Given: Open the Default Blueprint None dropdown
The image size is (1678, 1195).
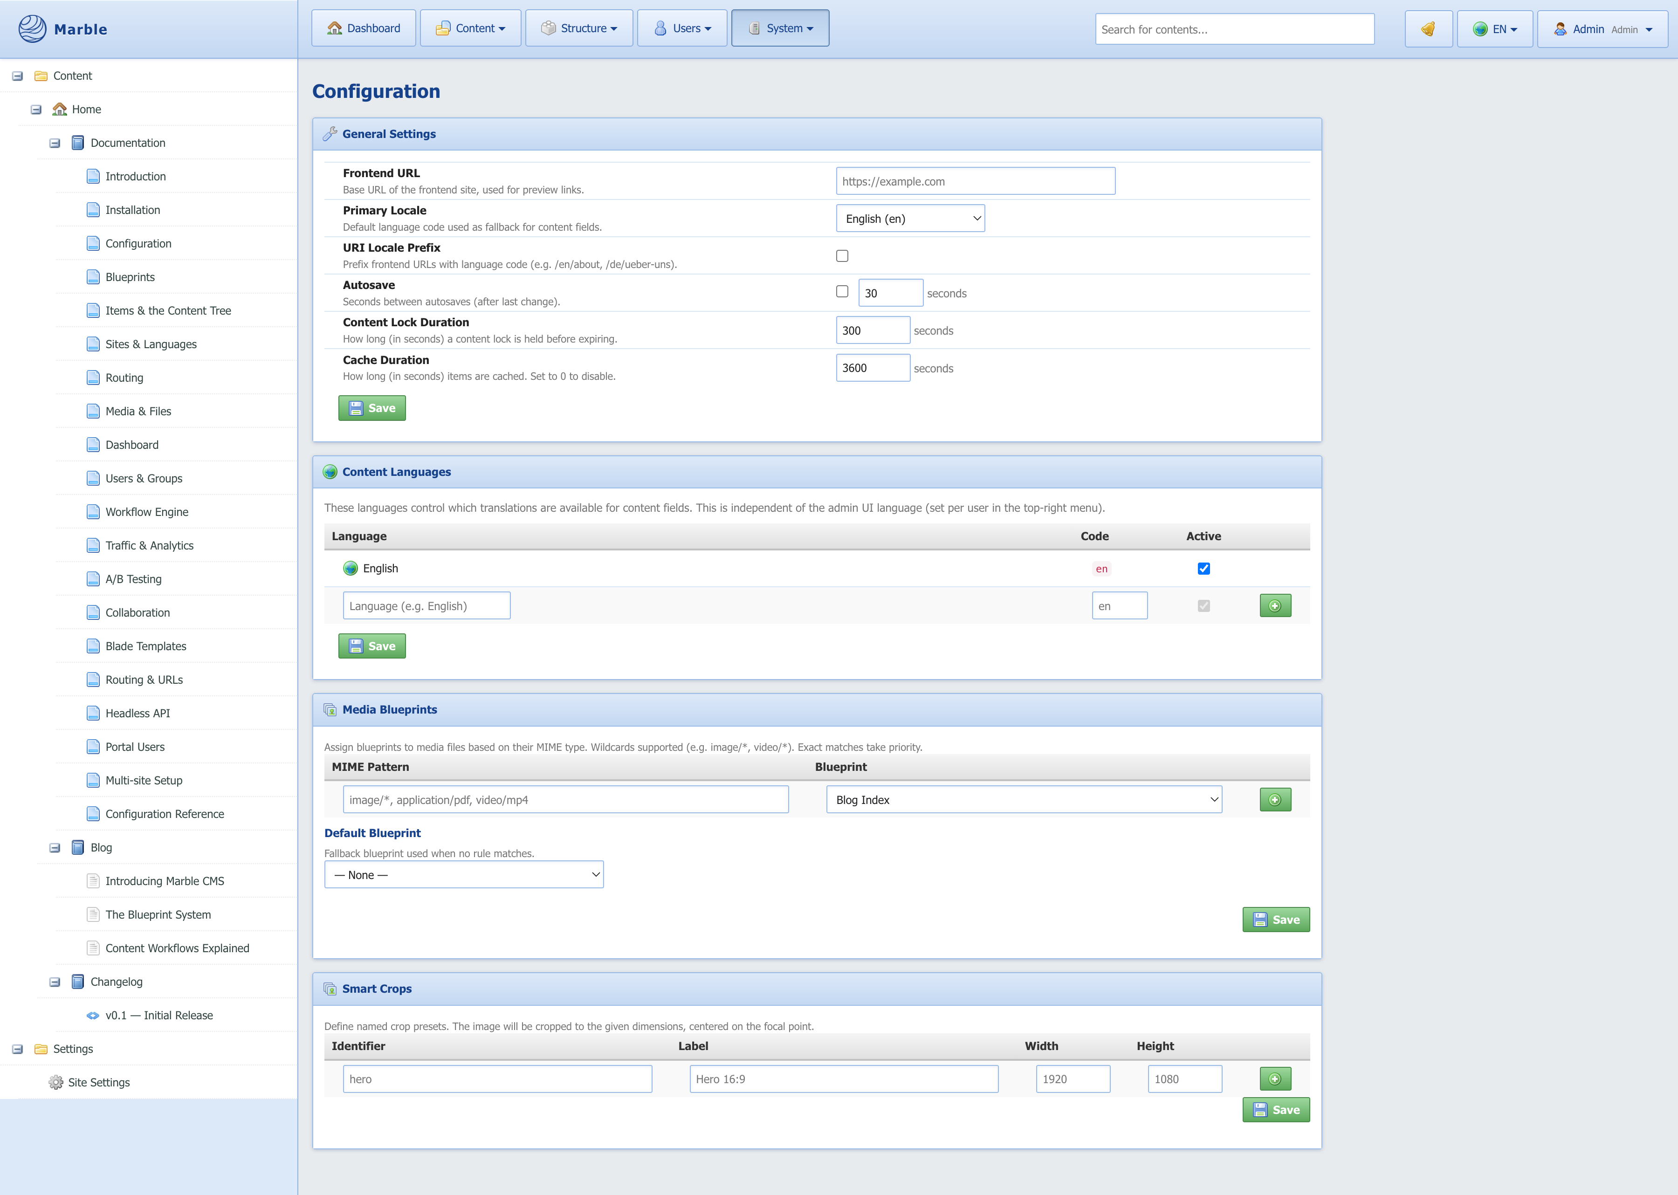Looking at the screenshot, I should pyautogui.click(x=464, y=875).
